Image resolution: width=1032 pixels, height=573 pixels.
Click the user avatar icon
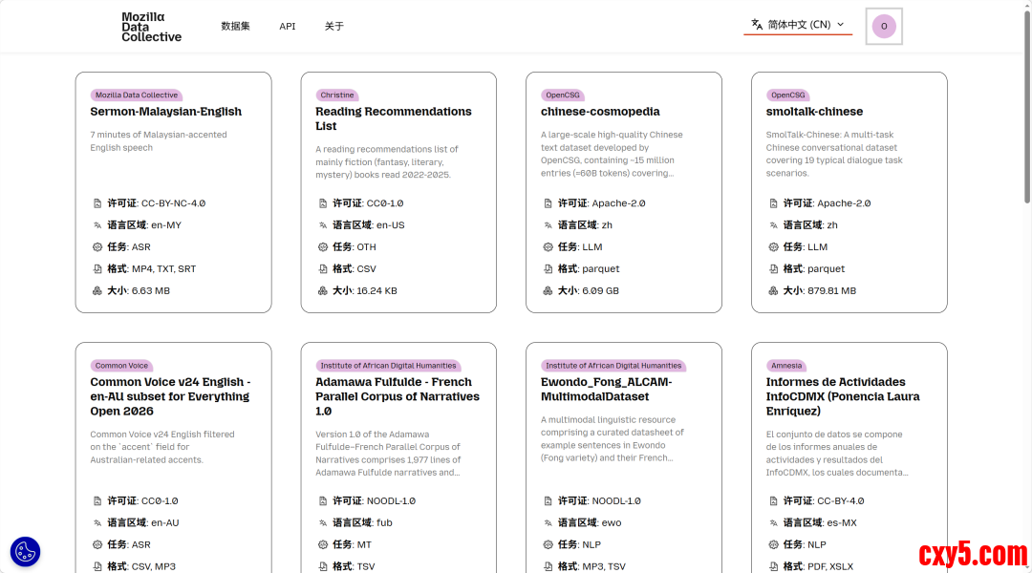(884, 27)
